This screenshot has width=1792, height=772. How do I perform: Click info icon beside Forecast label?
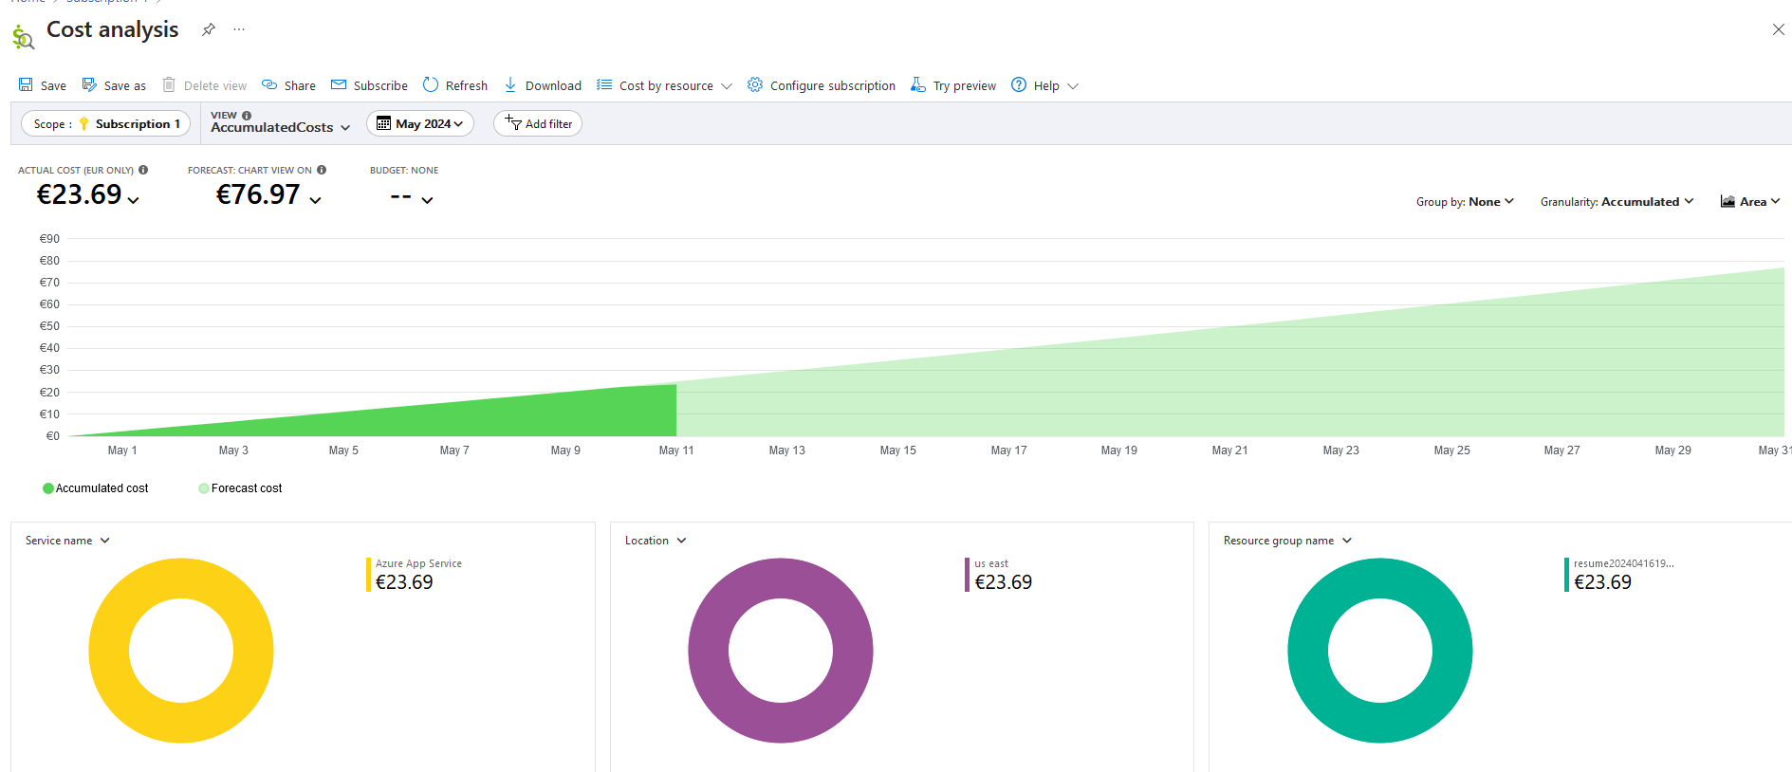pyautogui.click(x=322, y=170)
